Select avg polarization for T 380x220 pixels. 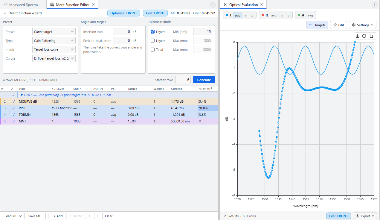(x=237, y=15)
